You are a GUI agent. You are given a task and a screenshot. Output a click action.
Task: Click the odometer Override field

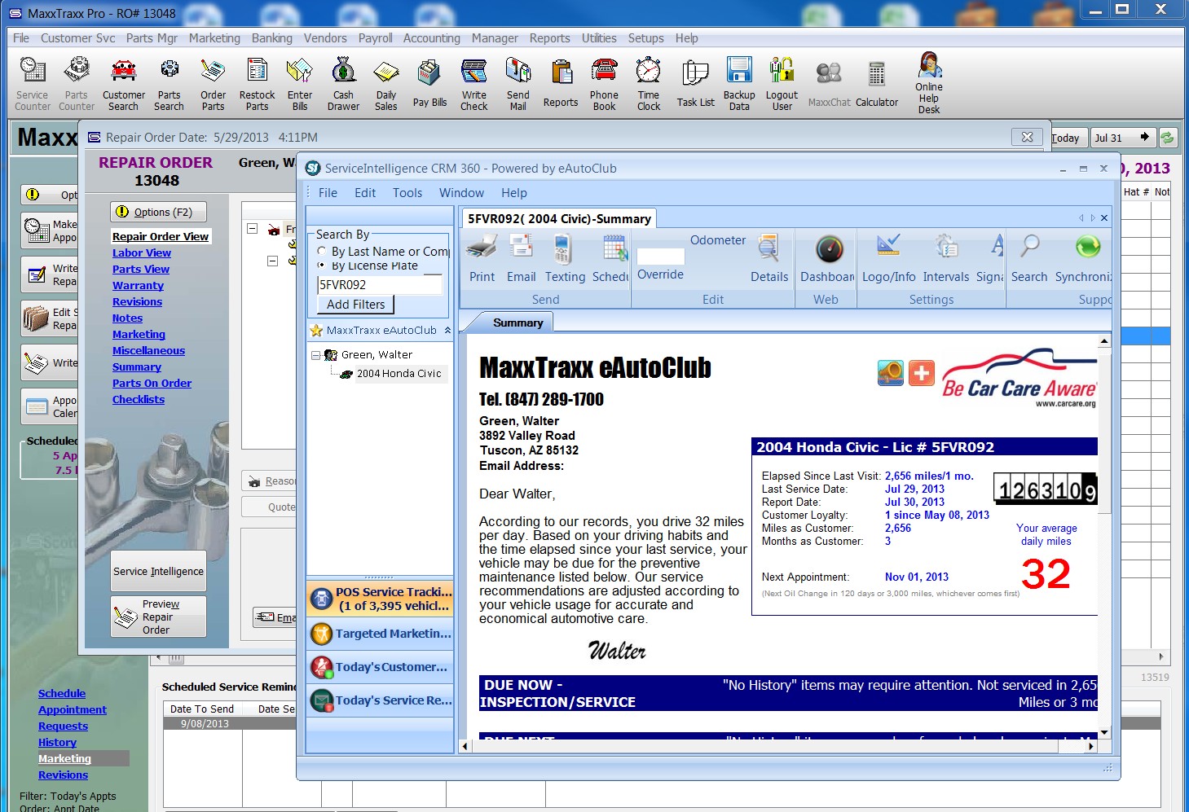coord(660,257)
